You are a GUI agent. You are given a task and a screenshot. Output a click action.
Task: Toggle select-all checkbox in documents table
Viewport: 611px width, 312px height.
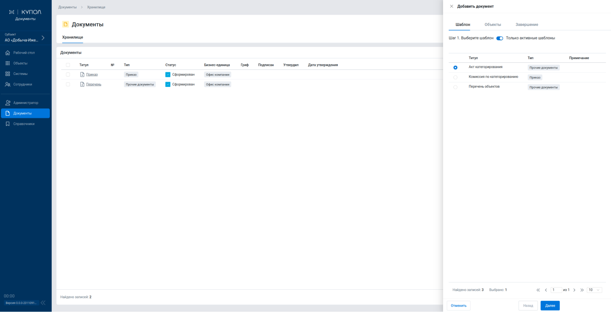68,65
